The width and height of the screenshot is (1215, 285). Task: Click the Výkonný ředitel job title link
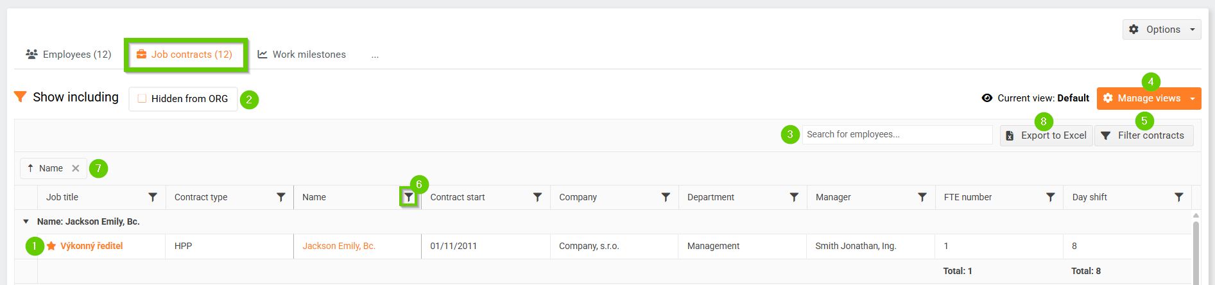[91, 246]
